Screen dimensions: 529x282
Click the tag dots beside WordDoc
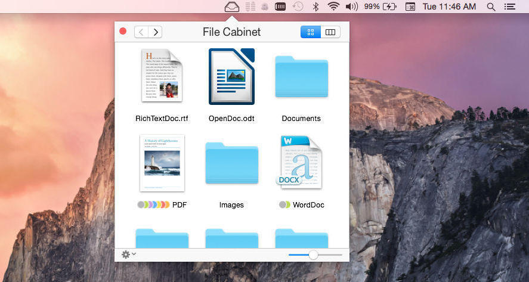click(284, 204)
